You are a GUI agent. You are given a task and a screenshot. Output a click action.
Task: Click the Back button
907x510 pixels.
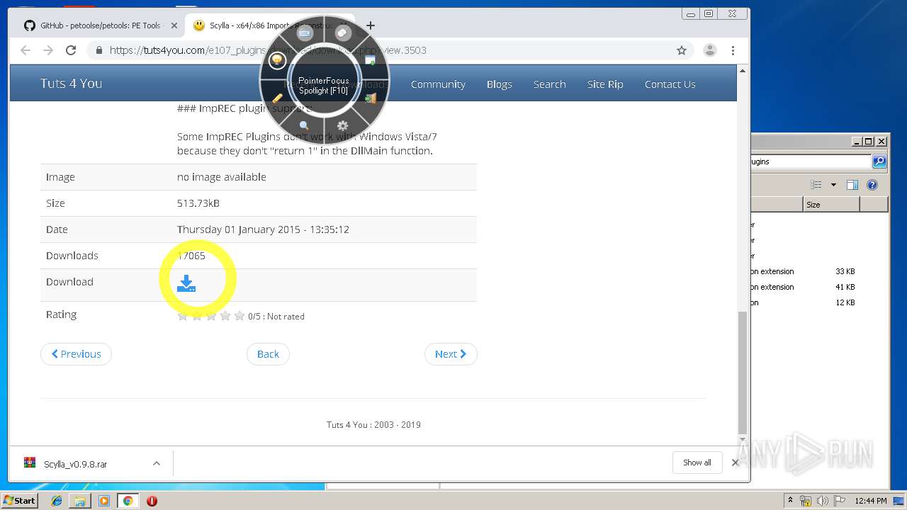(268, 354)
